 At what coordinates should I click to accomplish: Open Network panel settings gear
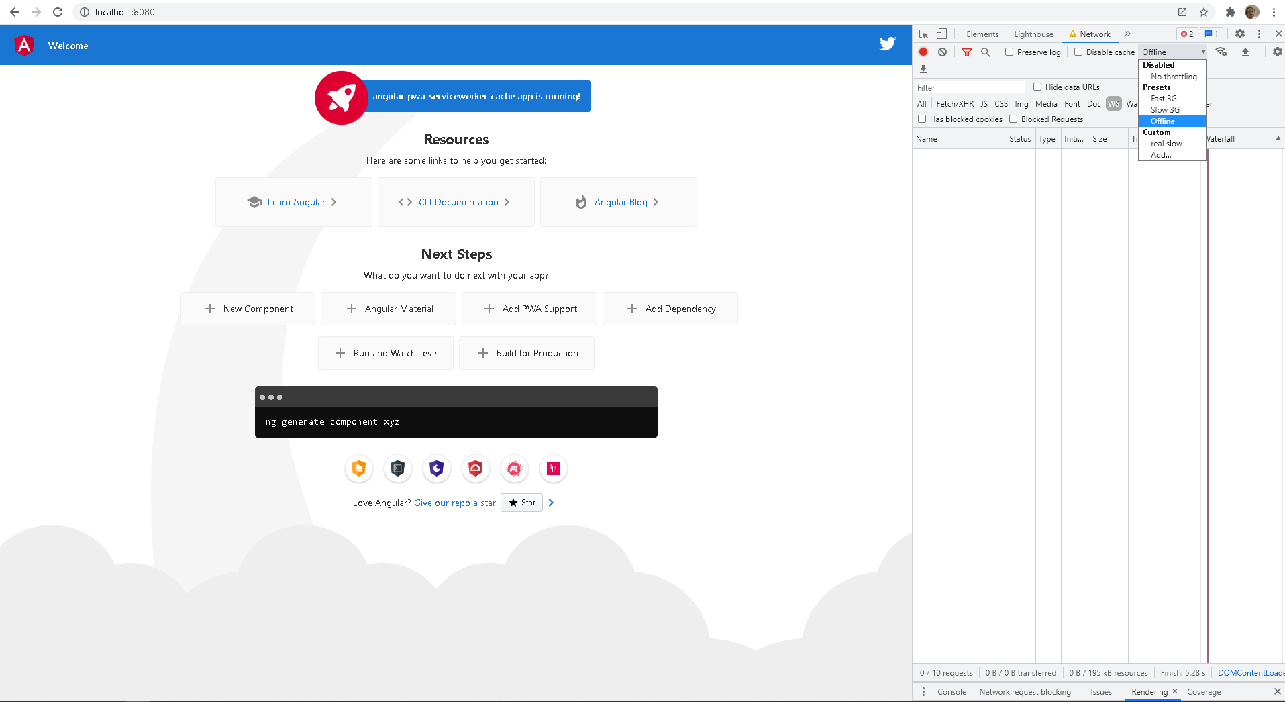[x=1277, y=52]
